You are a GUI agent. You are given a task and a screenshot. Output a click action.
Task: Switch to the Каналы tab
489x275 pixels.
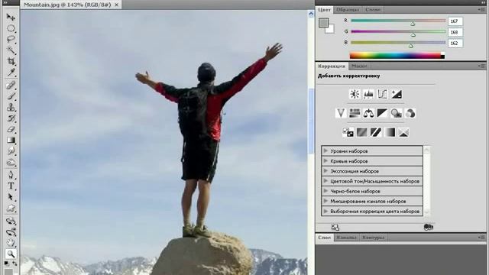coord(346,238)
